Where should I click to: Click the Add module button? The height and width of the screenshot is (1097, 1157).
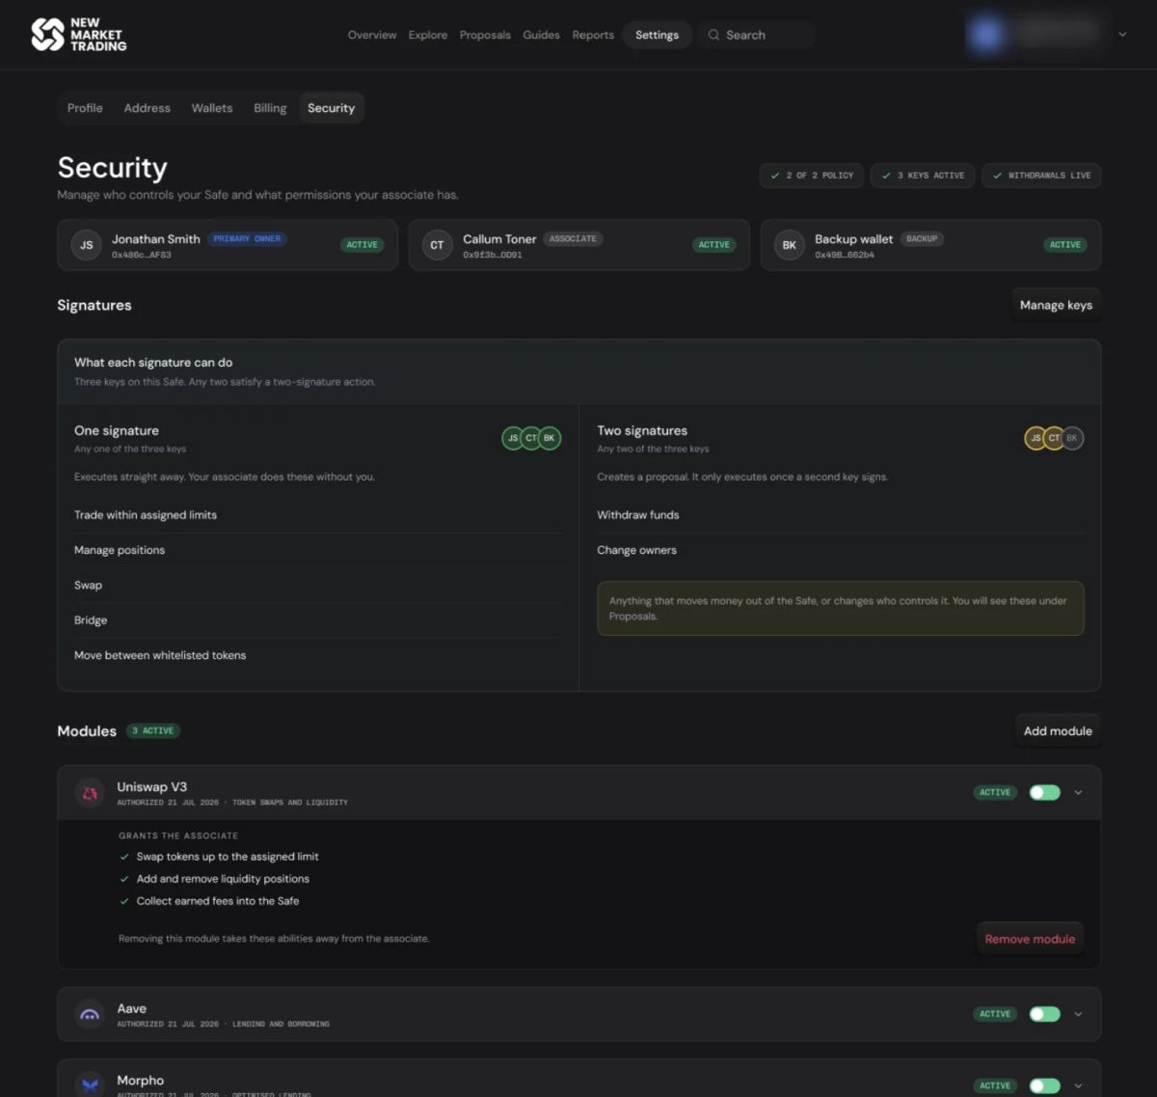point(1058,731)
